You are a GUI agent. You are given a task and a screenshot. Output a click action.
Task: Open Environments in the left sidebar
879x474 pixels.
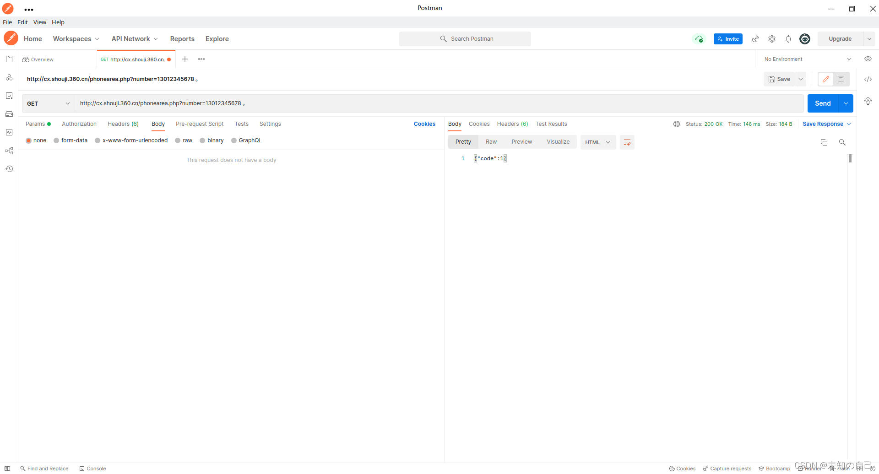pos(9,96)
